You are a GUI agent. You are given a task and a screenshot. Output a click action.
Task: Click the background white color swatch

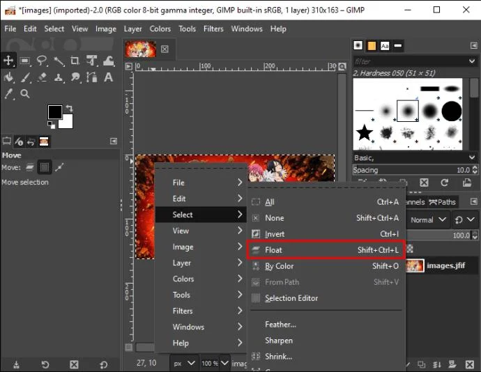pyautogui.click(x=68, y=123)
